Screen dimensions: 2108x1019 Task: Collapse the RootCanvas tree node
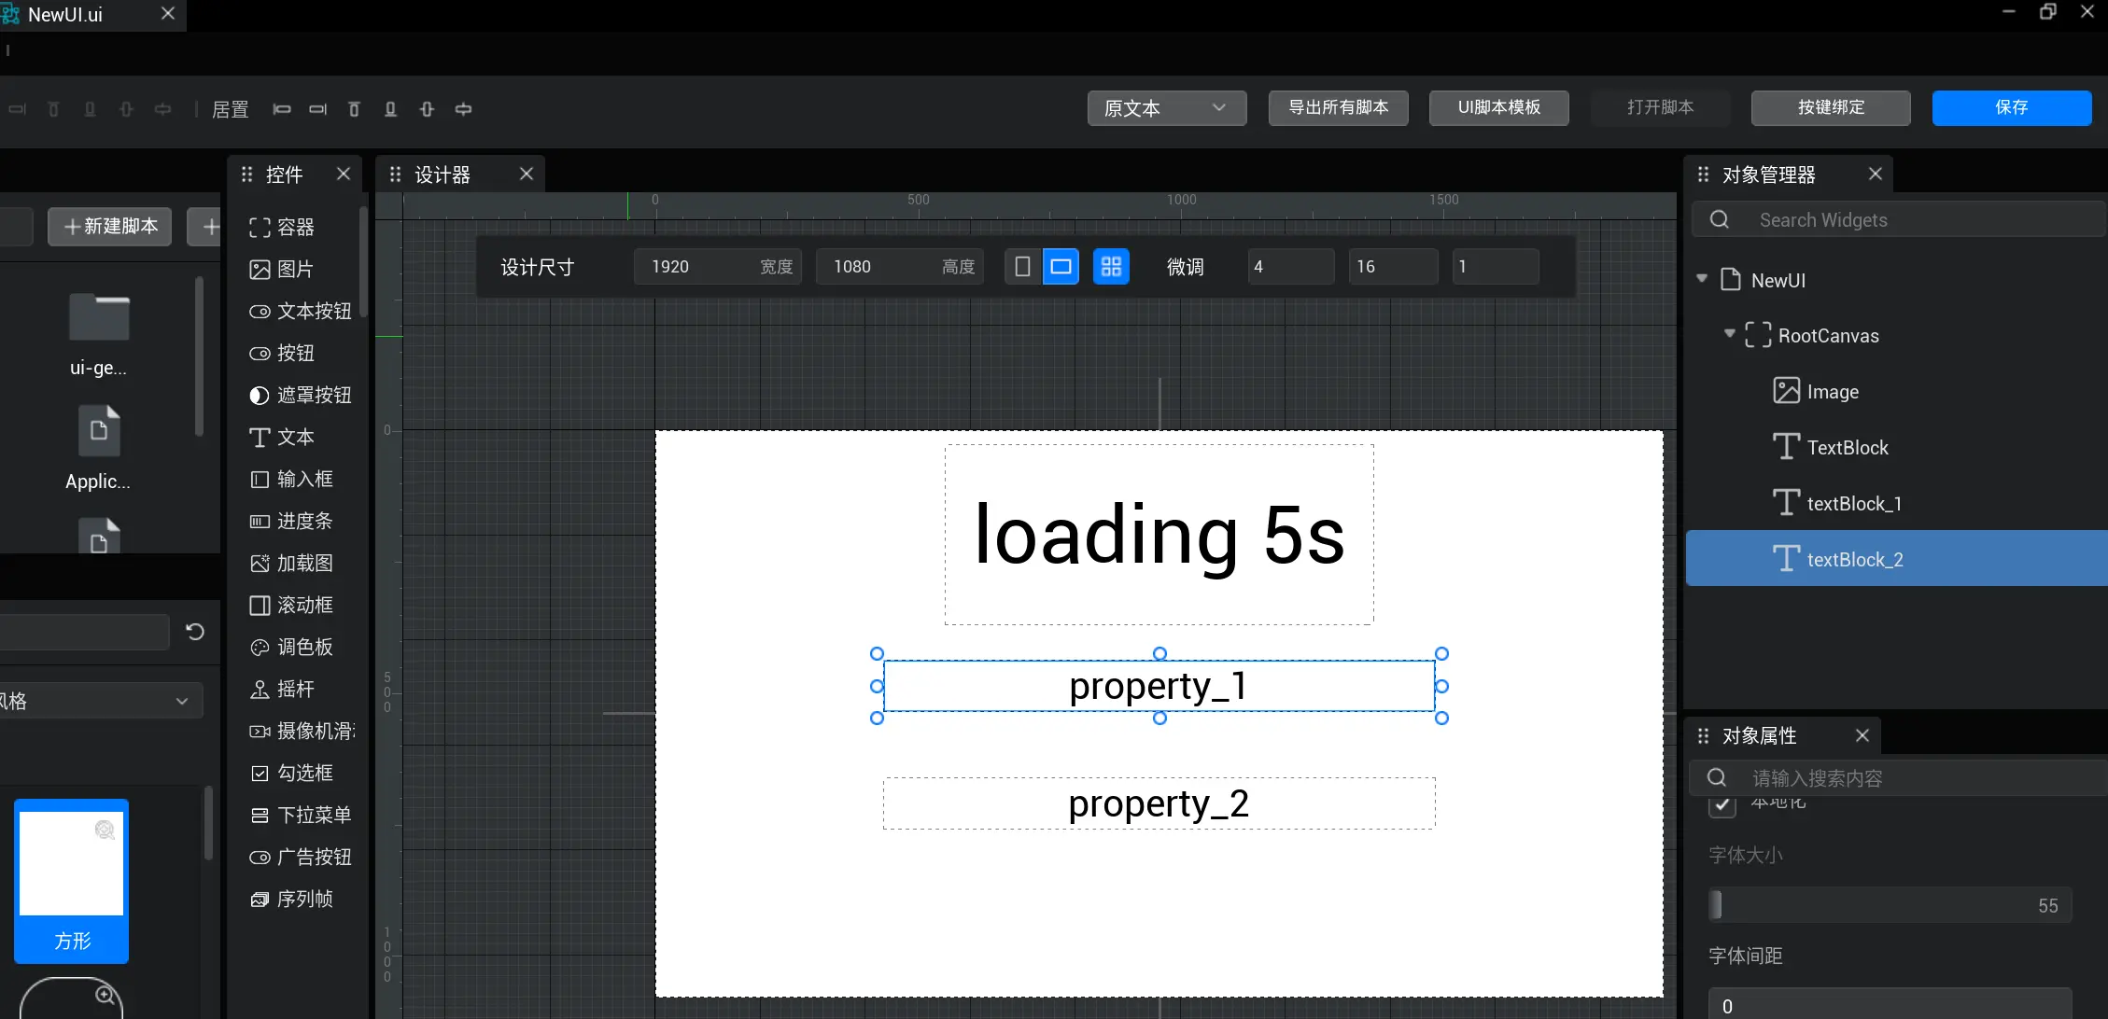(1729, 334)
